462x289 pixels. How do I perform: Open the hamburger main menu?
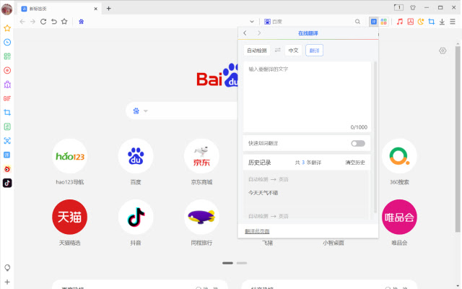tap(453, 22)
